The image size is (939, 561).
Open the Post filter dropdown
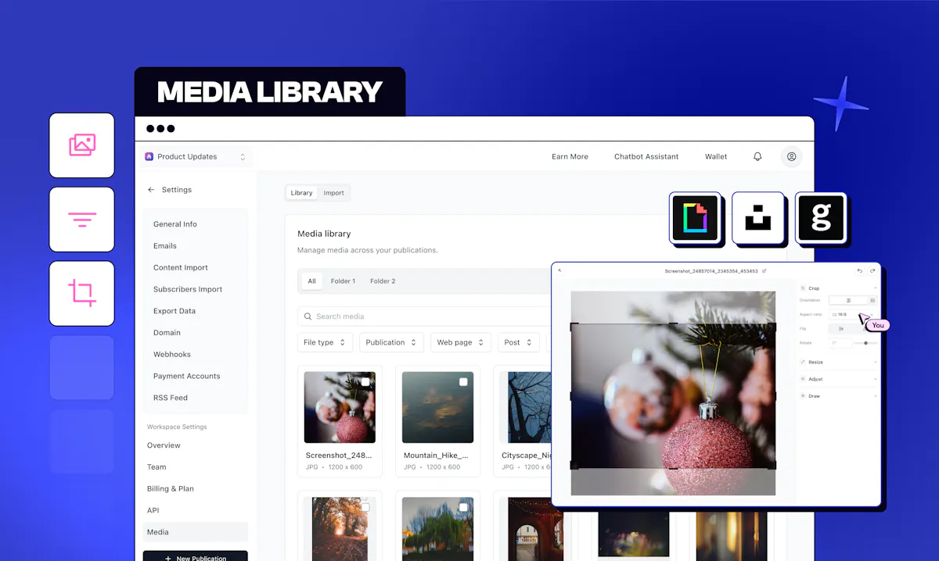(x=519, y=342)
